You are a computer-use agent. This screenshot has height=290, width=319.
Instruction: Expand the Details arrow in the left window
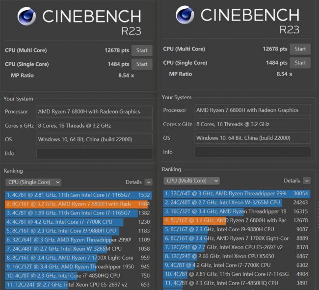pos(149,182)
